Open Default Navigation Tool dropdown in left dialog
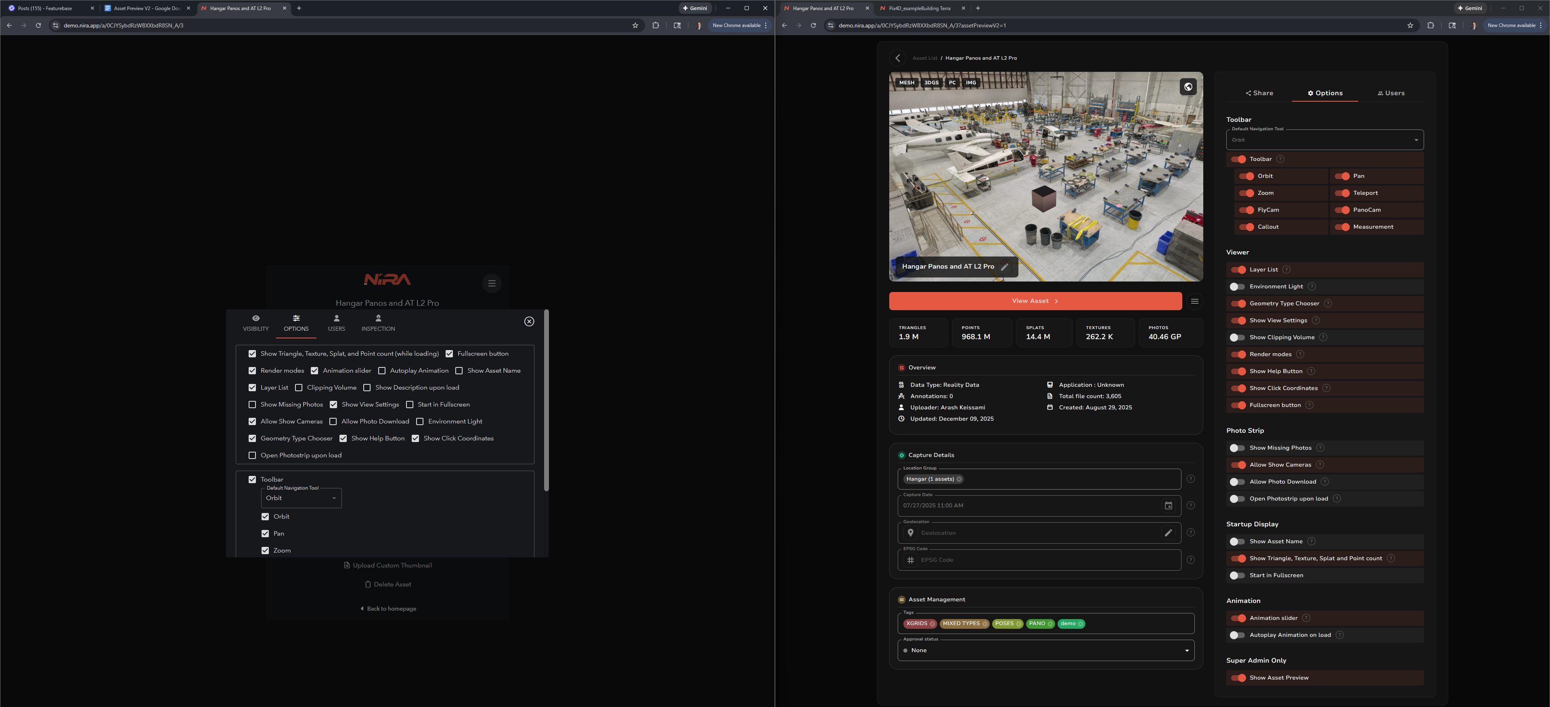The width and height of the screenshot is (1550, 707). tap(301, 498)
